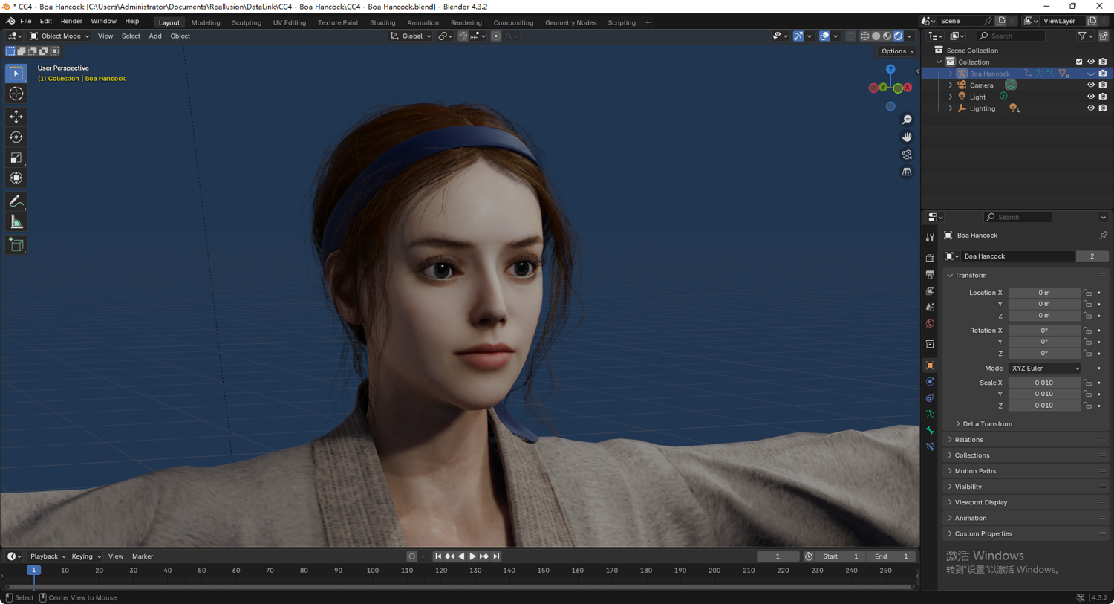Select the Select Box tool
This screenshot has height=604, width=1114.
[x=16, y=73]
